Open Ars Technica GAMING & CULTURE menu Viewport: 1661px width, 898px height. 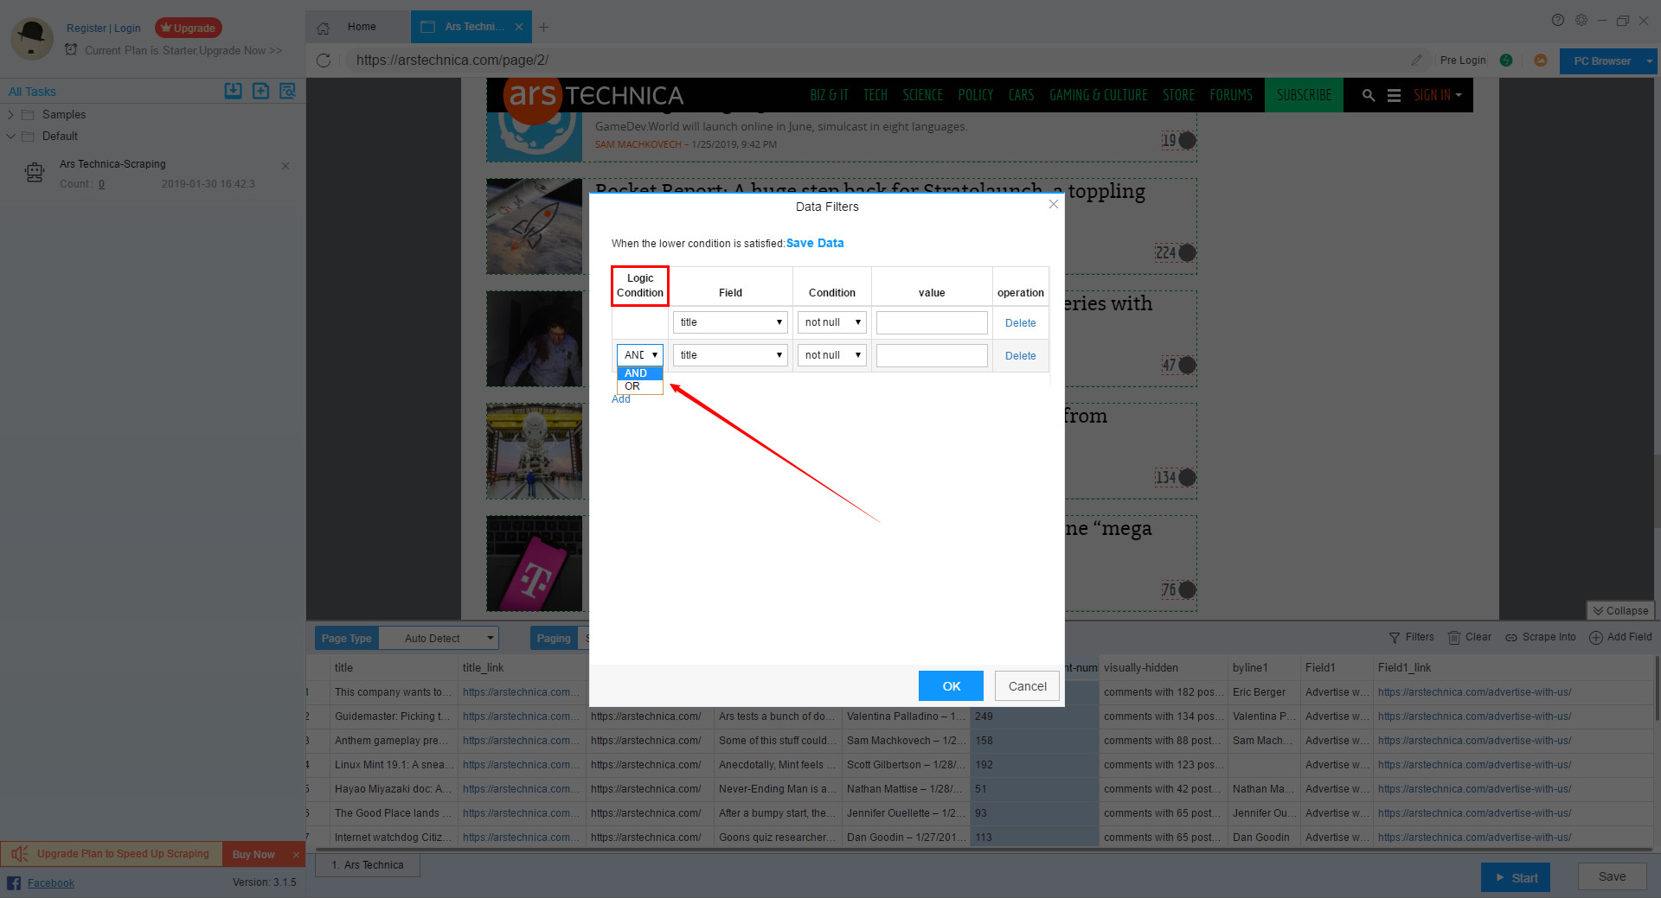click(x=1098, y=95)
